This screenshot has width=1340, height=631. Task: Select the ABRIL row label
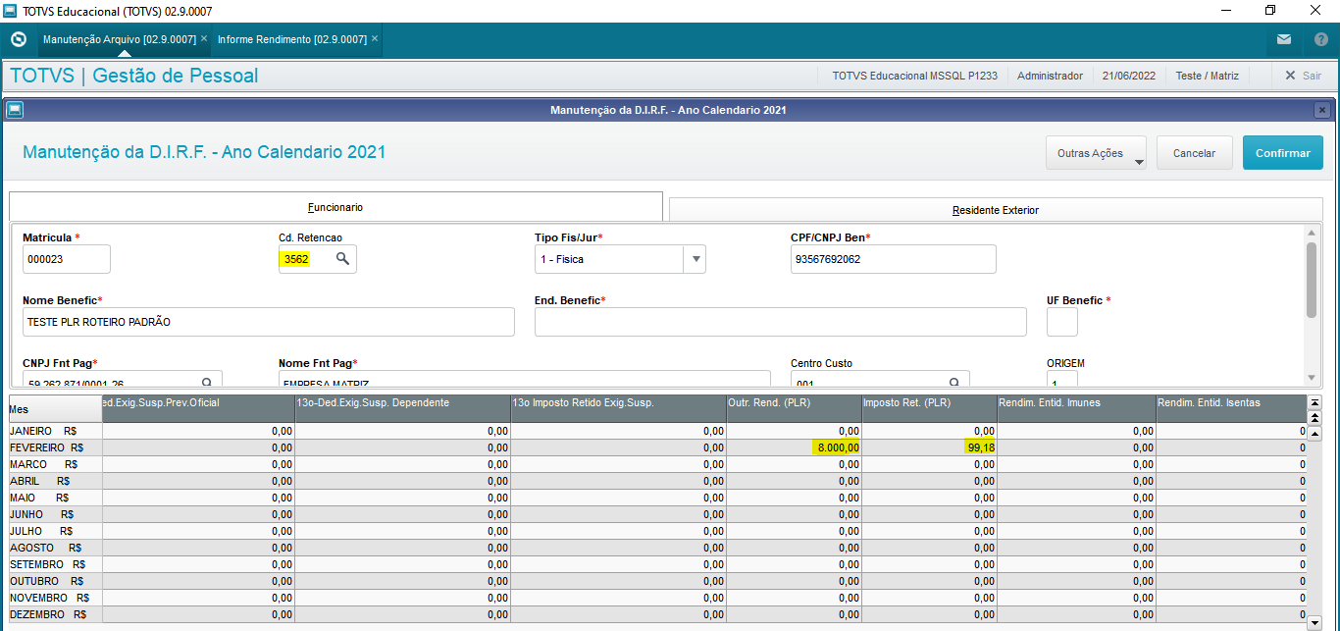pyautogui.click(x=55, y=481)
